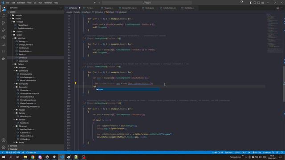This screenshot has height=160, width=285.
Task: Go back in navigation history
Action: tap(95, 3)
